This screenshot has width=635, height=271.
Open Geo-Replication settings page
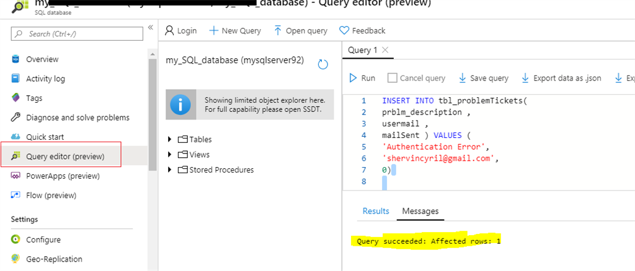[55, 259]
